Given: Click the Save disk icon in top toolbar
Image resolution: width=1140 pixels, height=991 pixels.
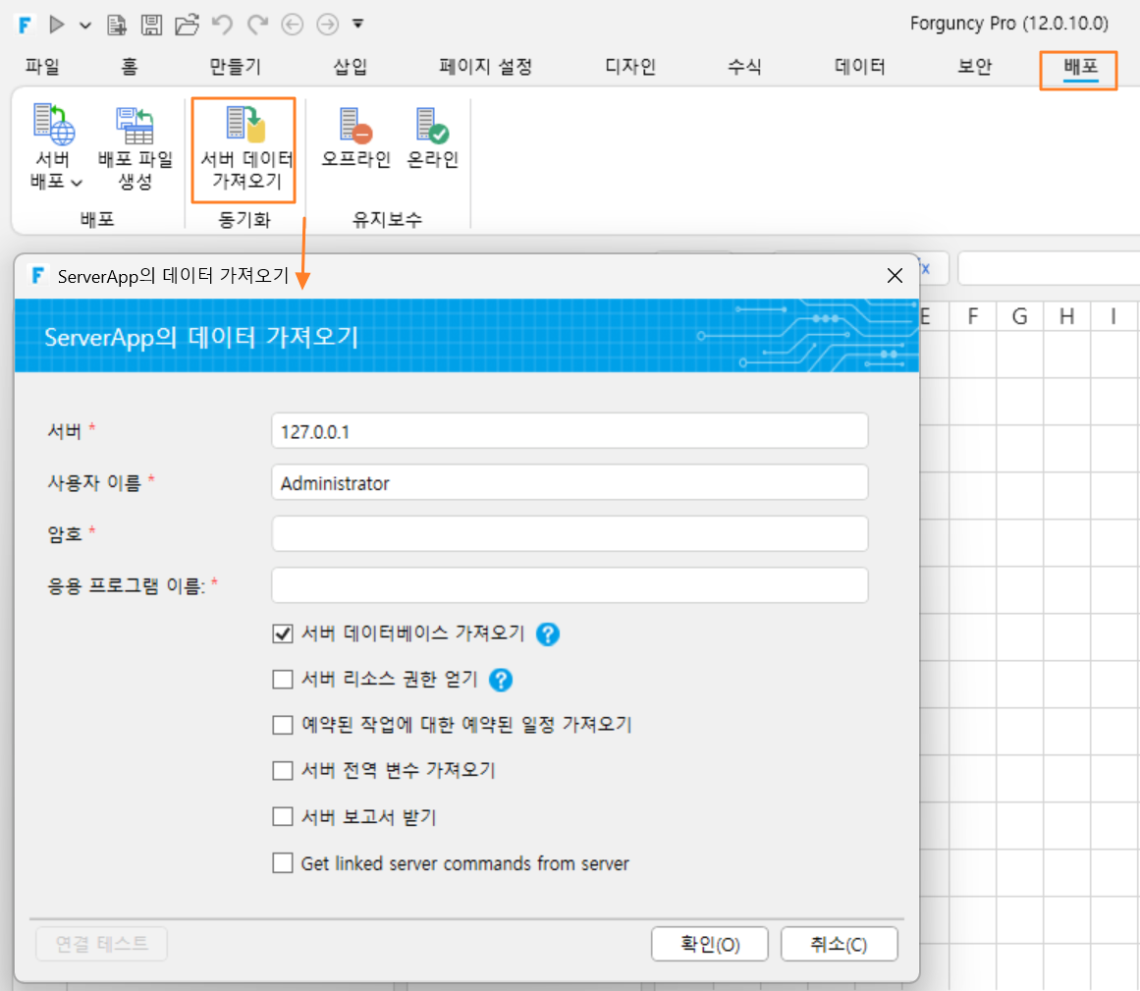Looking at the screenshot, I should (x=152, y=25).
